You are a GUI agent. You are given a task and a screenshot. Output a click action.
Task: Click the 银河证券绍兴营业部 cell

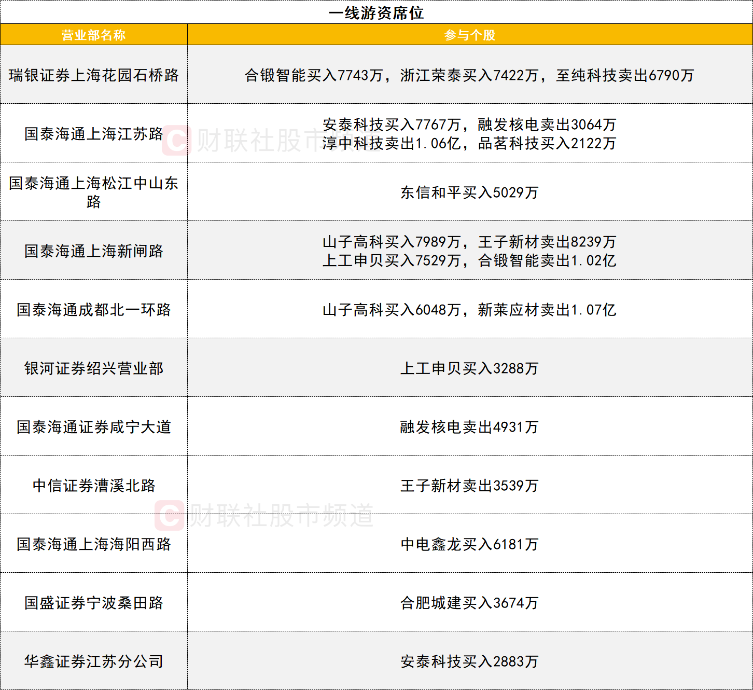[x=94, y=368]
